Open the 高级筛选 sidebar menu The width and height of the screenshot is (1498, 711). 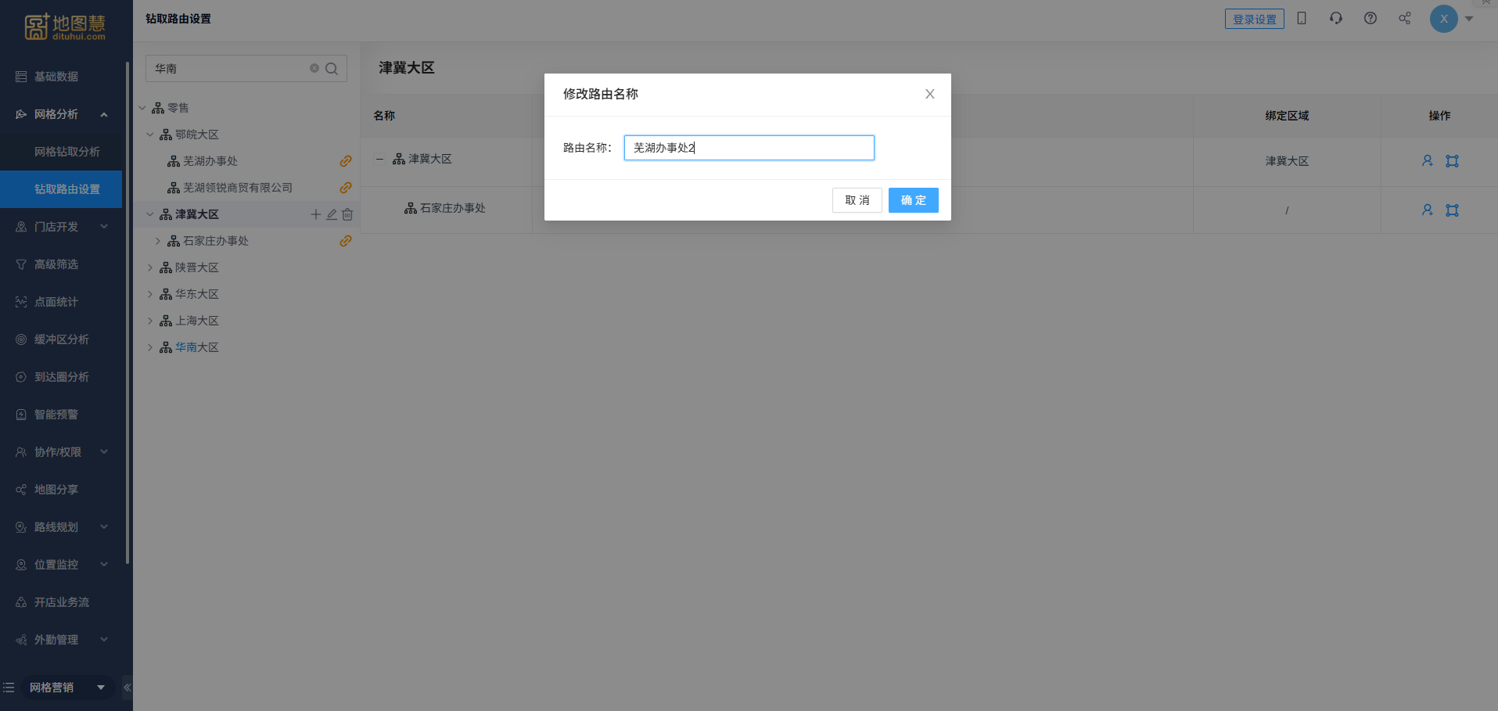56,264
